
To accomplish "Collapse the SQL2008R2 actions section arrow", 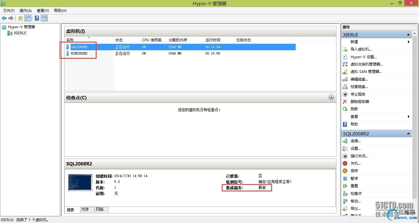I will pyautogui.click(x=408, y=134).
